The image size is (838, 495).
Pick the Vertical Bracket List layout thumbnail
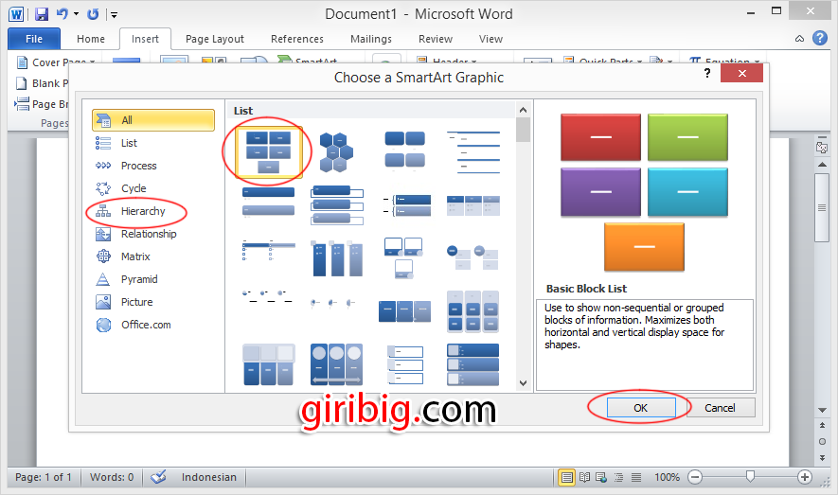pyautogui.click(x=407, y=205)
